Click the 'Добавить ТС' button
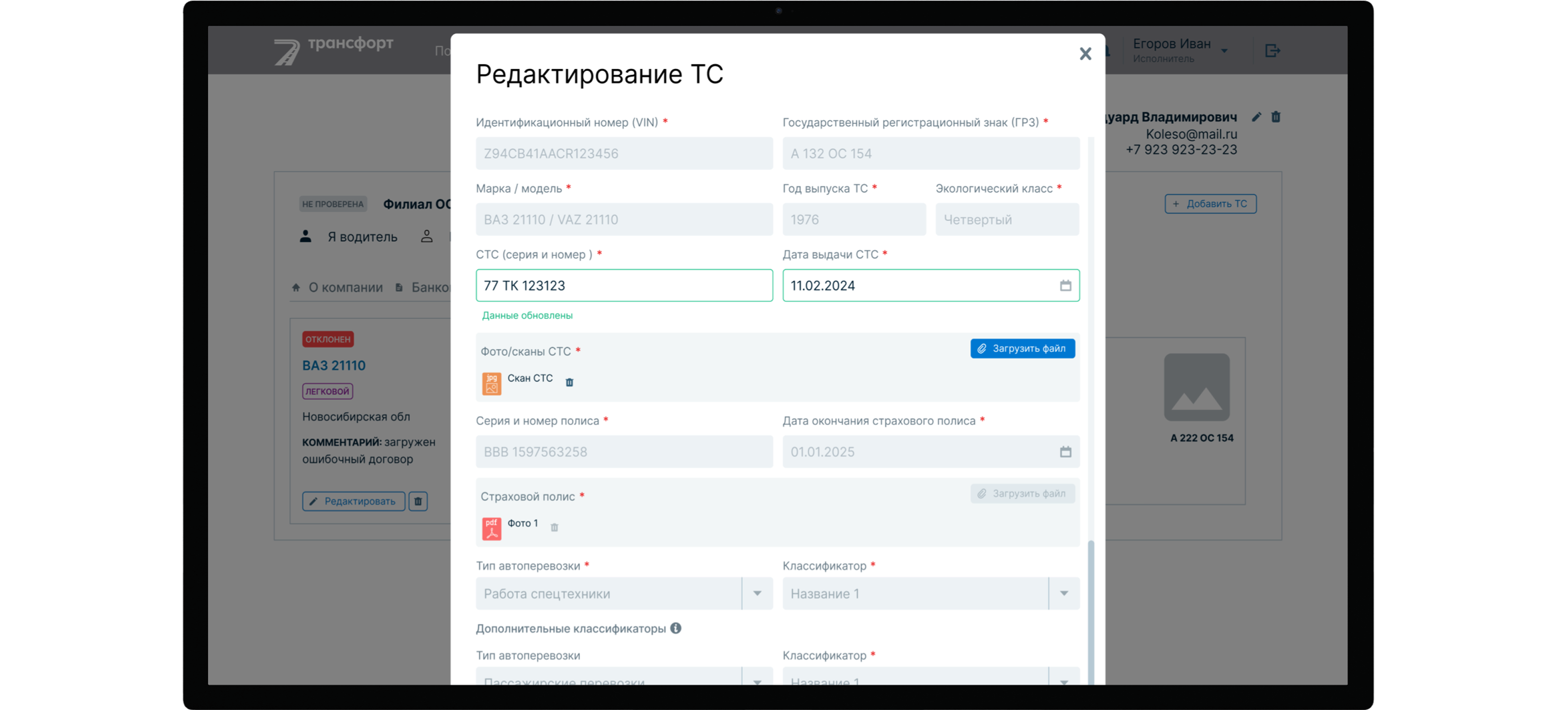This screenshot has height=710, width=1560. point(1210,204)
